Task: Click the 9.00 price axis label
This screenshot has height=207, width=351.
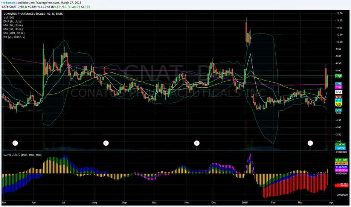Action: coord(339,56)
